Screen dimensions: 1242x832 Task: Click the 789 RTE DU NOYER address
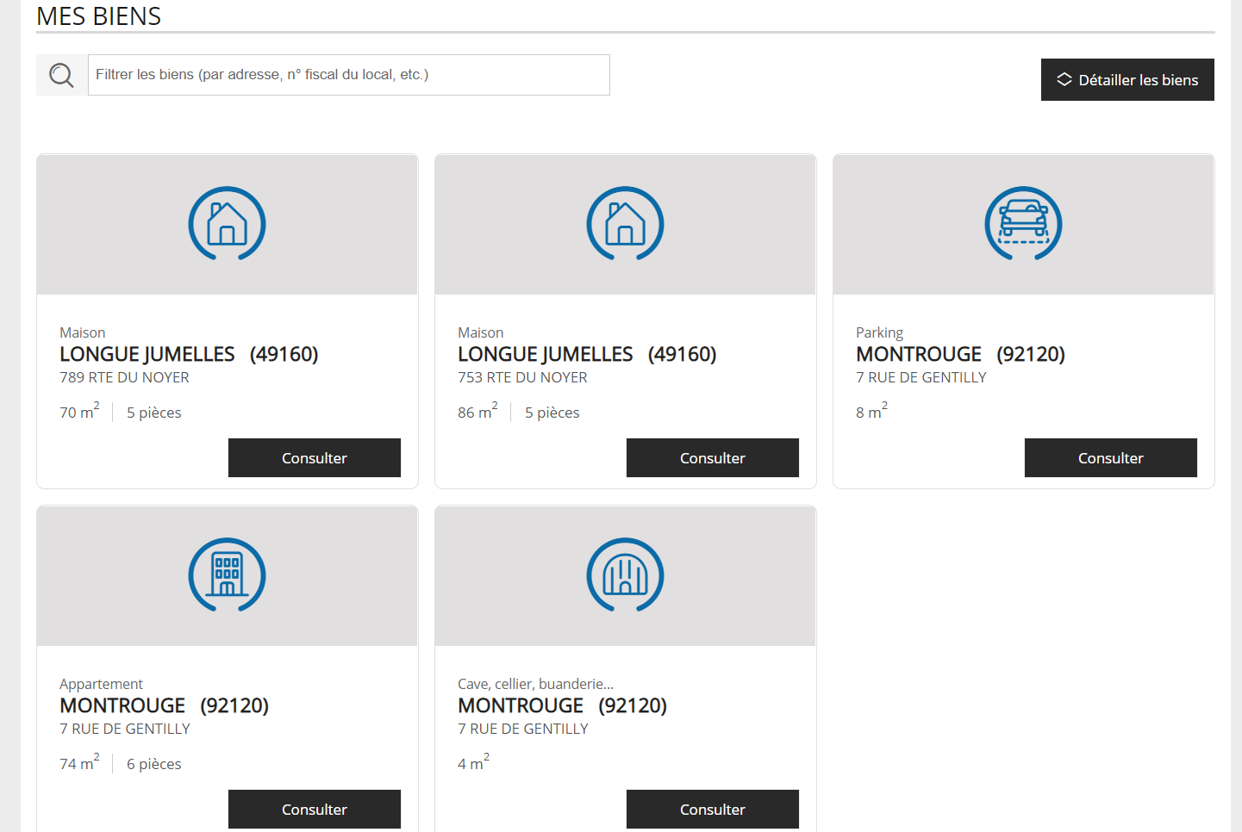[x=124, y=378]
